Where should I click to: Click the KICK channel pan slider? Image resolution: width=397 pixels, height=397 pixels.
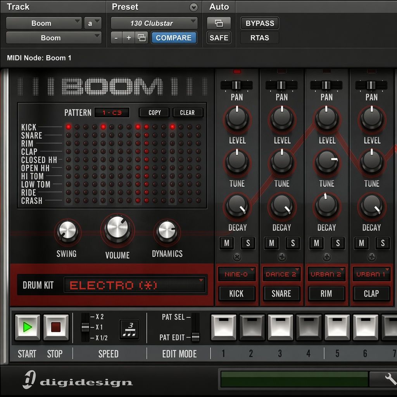[236, 85]
